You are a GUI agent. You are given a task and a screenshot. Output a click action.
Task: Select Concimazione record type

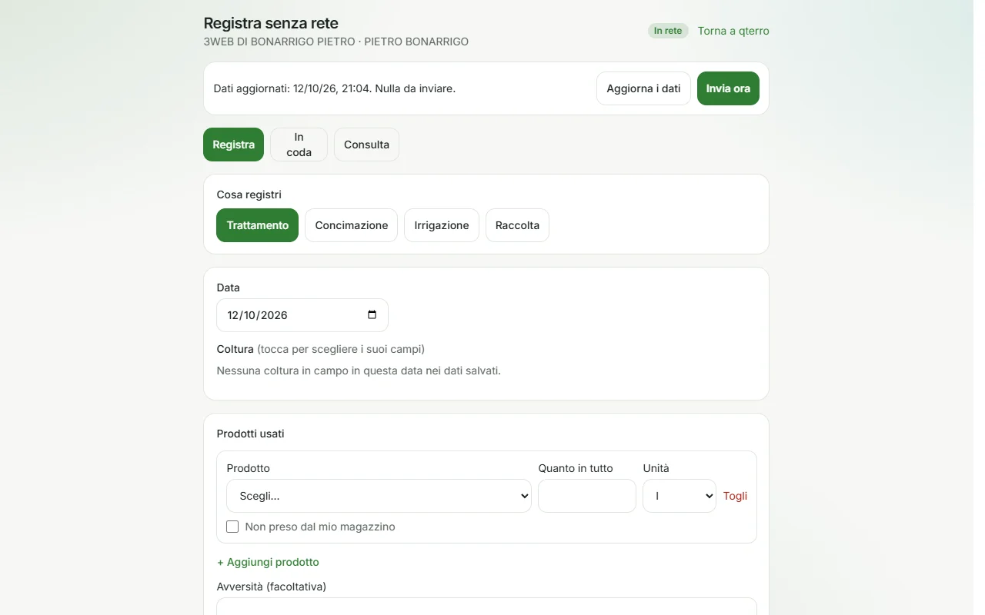point(352,225)
